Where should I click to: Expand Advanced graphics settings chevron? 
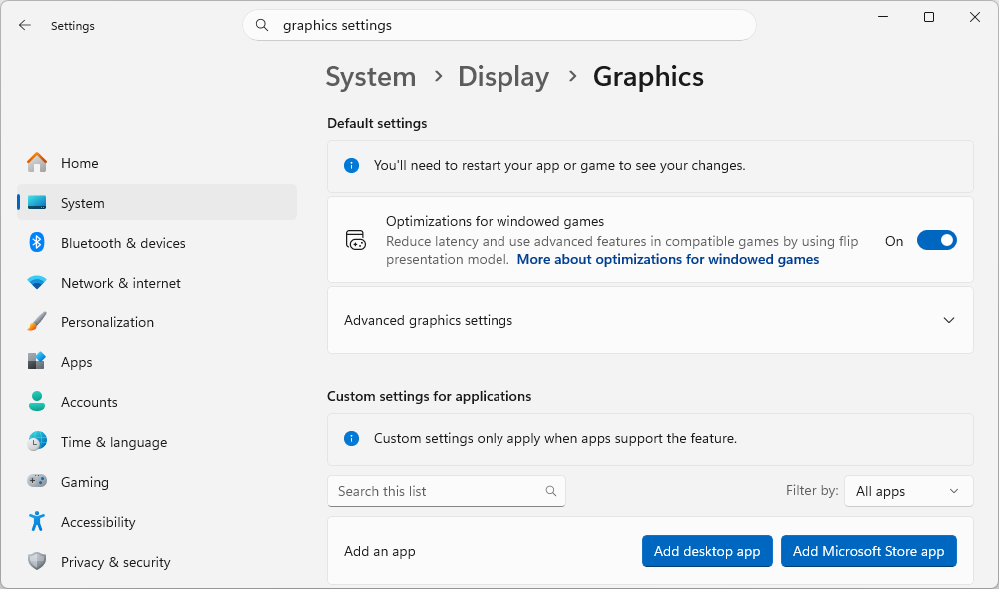949,320
